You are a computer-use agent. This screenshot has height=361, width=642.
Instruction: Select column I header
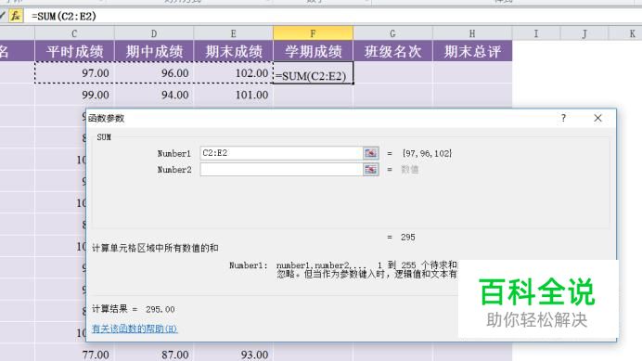[x=536, y=33]
